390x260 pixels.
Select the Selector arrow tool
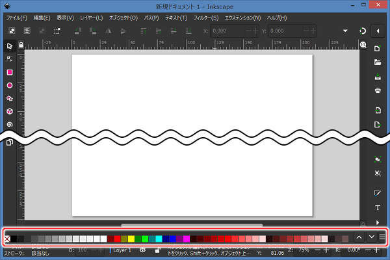(x=10, y=46)
